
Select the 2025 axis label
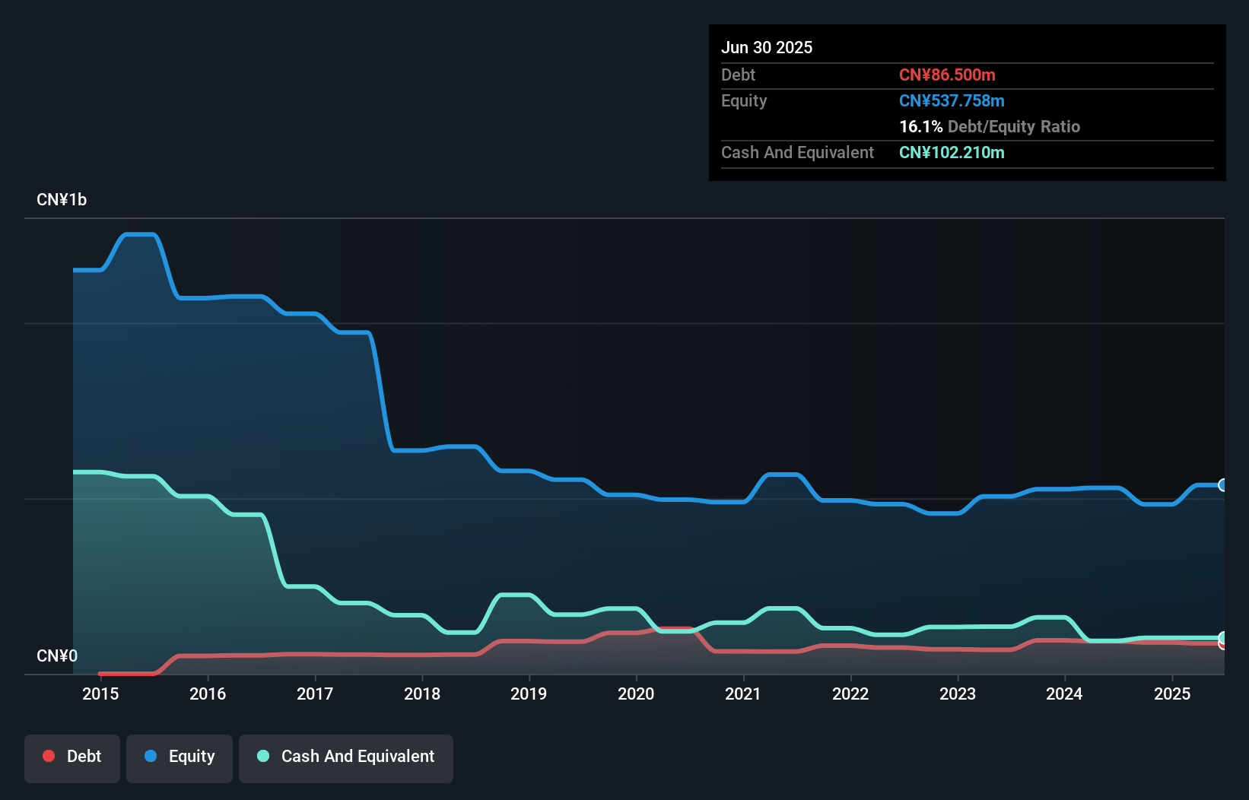pyautogui.click(x=1173, y=694)
